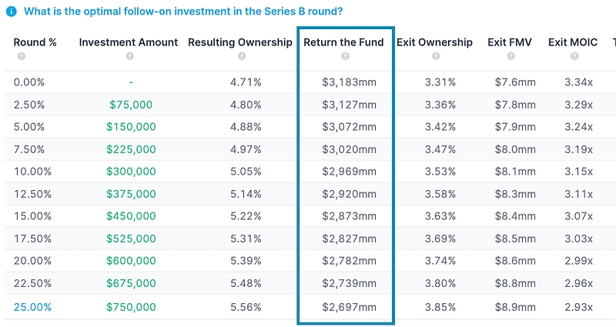The width and height of the screenshot is (616, 327).
Task: Click the $2,697mm return the fund value
Action: 350,307
